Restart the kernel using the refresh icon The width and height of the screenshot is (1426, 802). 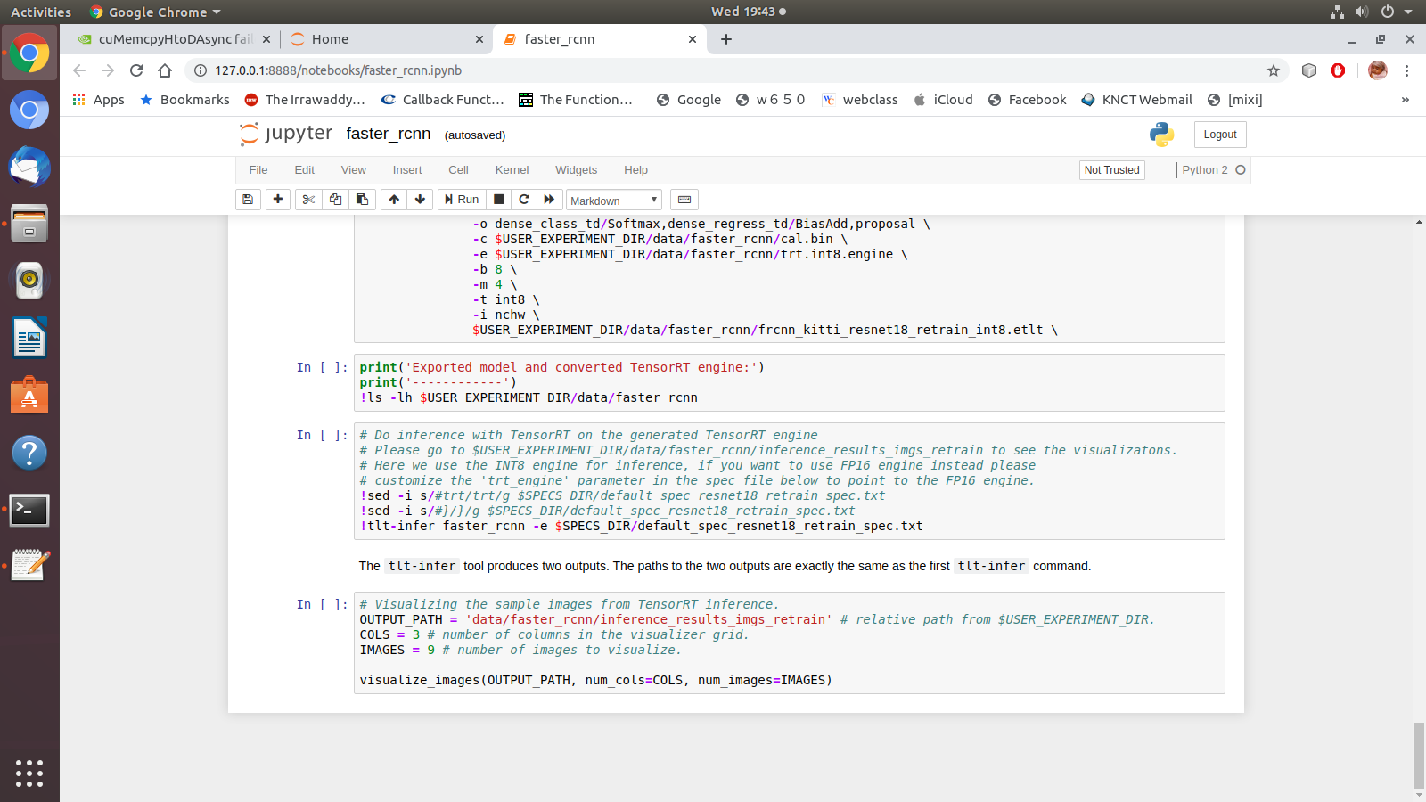(524, 199)
